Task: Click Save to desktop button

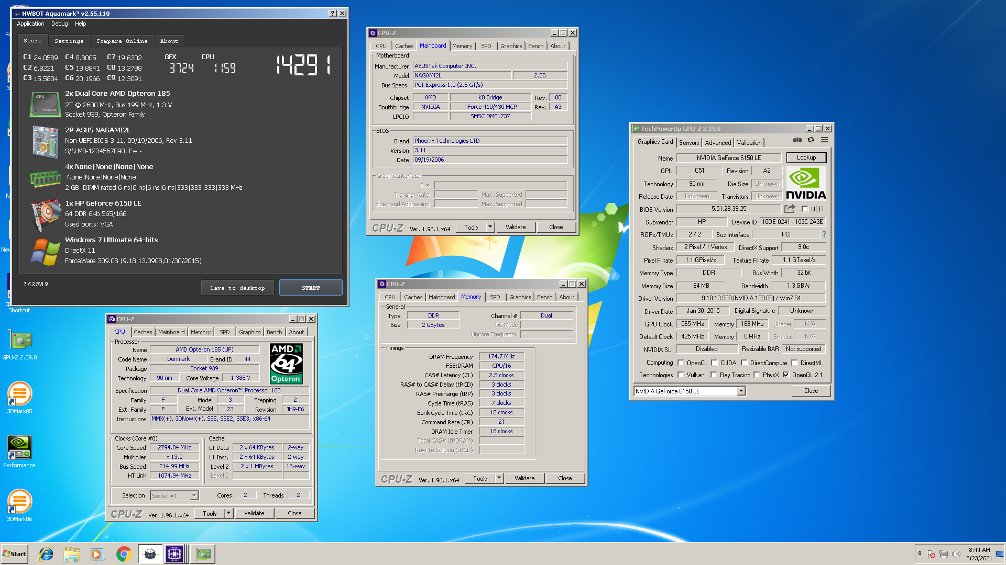Action: click(237, 288)
